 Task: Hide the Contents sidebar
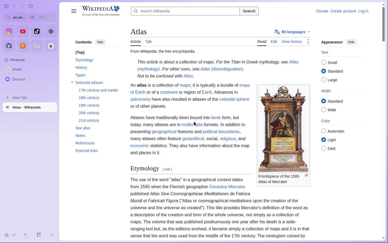pos(100,42)
